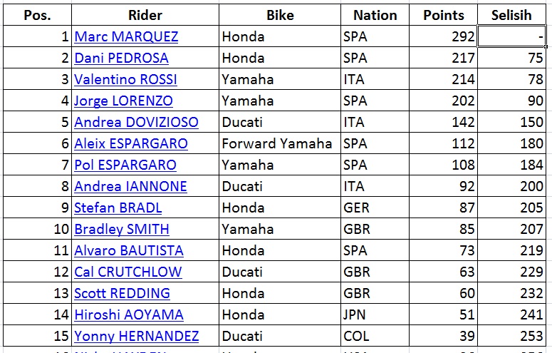Follow the Aleix ESPARGARO link
Screen dimensions: 552x353
click(x=131, y=144)
